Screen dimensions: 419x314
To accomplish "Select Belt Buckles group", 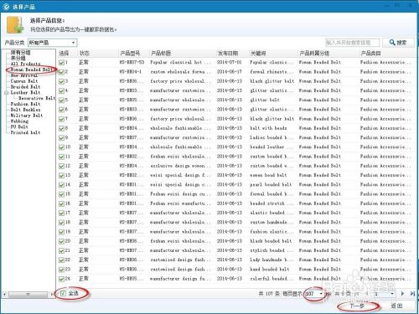I will (25, 110).
